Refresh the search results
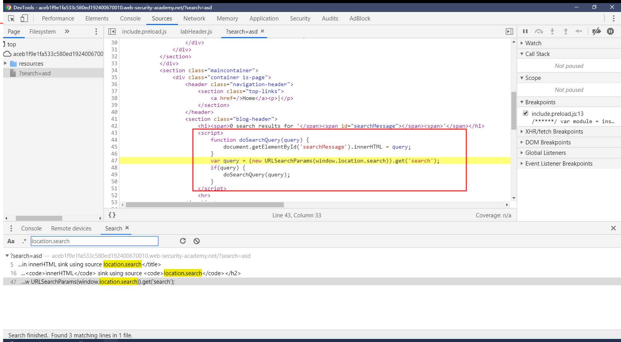The height and width of the screenshot is (342, 621). (x=183, y=241)
